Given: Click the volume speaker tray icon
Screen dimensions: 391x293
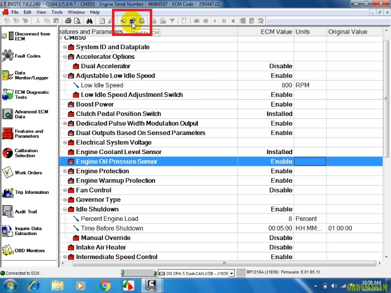Looking at the screenshot, I should coord(334,286).
